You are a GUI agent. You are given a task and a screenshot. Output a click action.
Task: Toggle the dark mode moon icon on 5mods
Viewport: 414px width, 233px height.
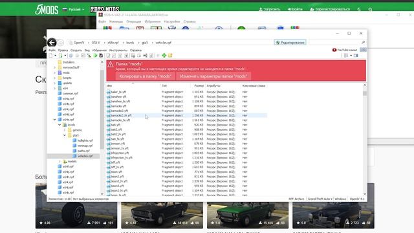click(359, 9)
